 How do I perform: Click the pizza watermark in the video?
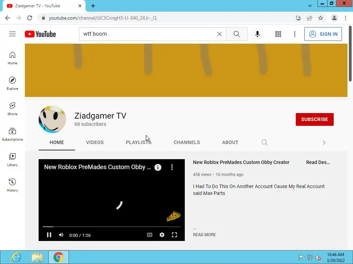pyautogui.click(x=174, y=216)
